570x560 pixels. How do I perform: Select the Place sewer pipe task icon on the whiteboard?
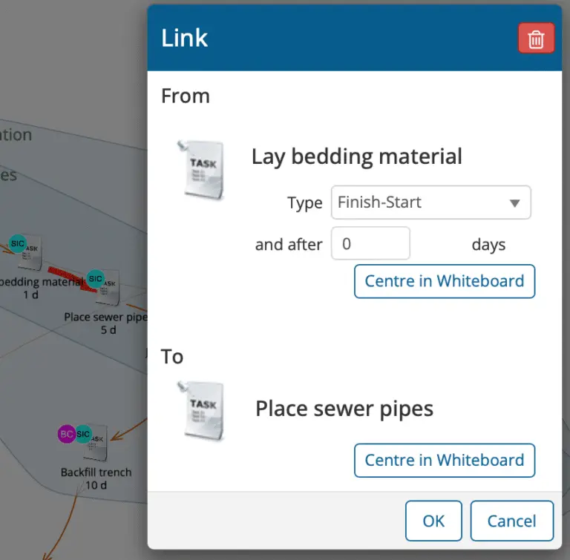108,289
